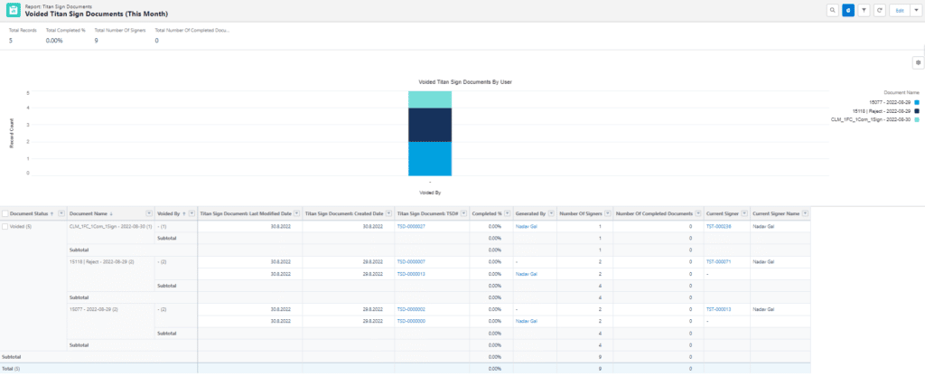Expand the Voided By column menu
This screenshot has width=925, height=386.
(192, 212)
